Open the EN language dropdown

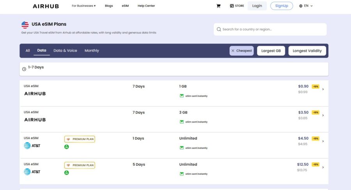coord(306,6)
